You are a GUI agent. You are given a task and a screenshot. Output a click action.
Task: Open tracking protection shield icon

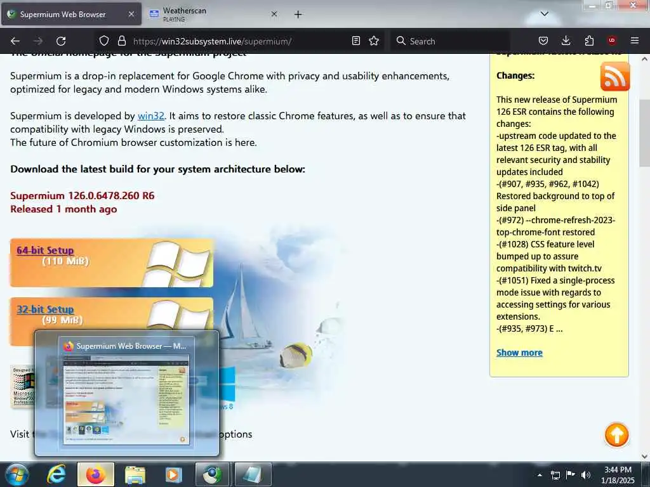(104, 41)
